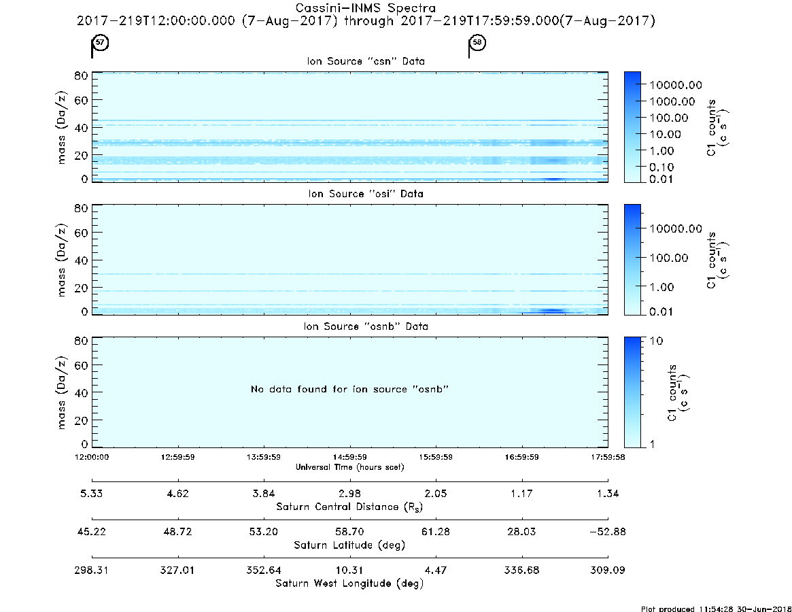Click the osnb data color bar
The height and width of the screenshot is (612, 792).
632,392
